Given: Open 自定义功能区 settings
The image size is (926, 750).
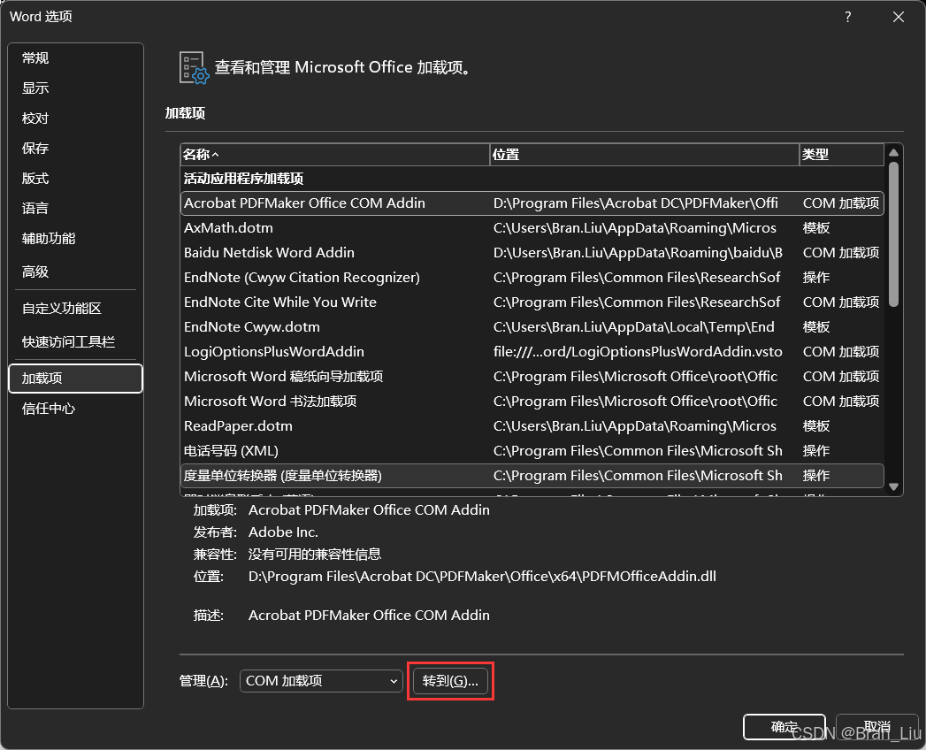Looking at the screenshot, I should click(x=75, y=309).
